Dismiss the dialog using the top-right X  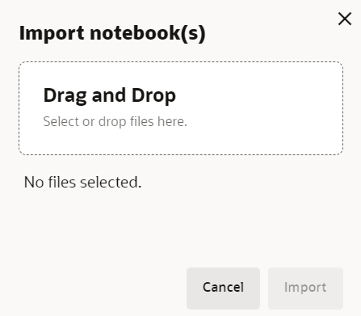tap(345, 19)
